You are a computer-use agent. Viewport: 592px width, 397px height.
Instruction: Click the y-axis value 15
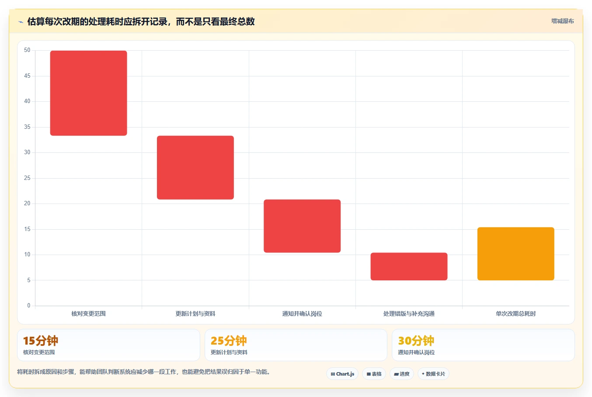click(x=27, y=229)
